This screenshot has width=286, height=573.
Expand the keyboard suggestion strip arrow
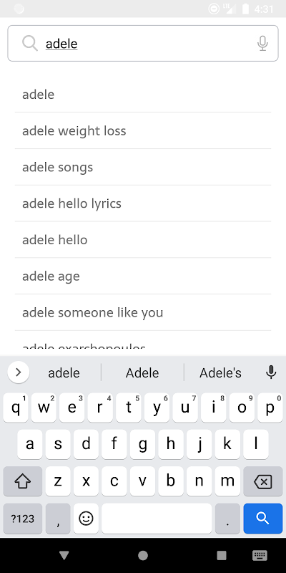[x=19, y=372]
